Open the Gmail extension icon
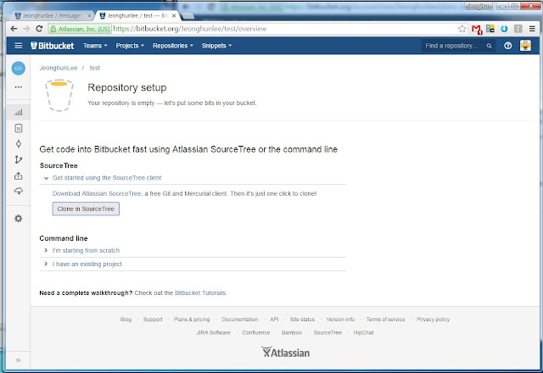 [477, 29]
